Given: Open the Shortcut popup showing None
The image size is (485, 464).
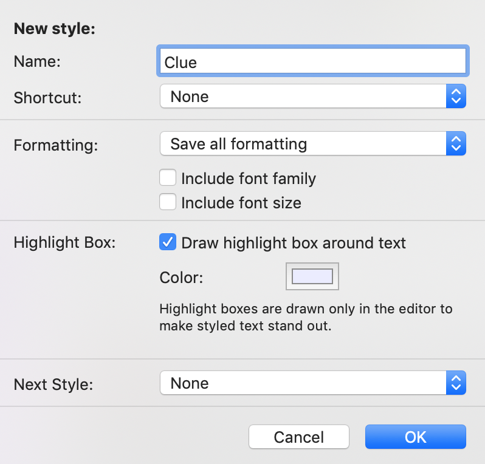Looking at the screenshot, I should [313, 96].
